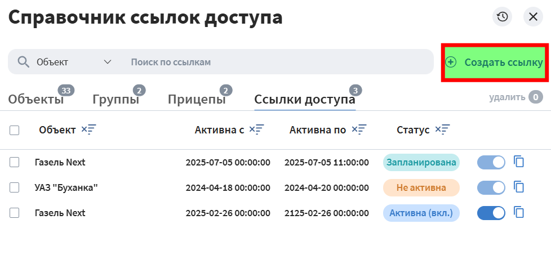Check the select-all header checkbox
551x264 pixels.
(15, 130)
